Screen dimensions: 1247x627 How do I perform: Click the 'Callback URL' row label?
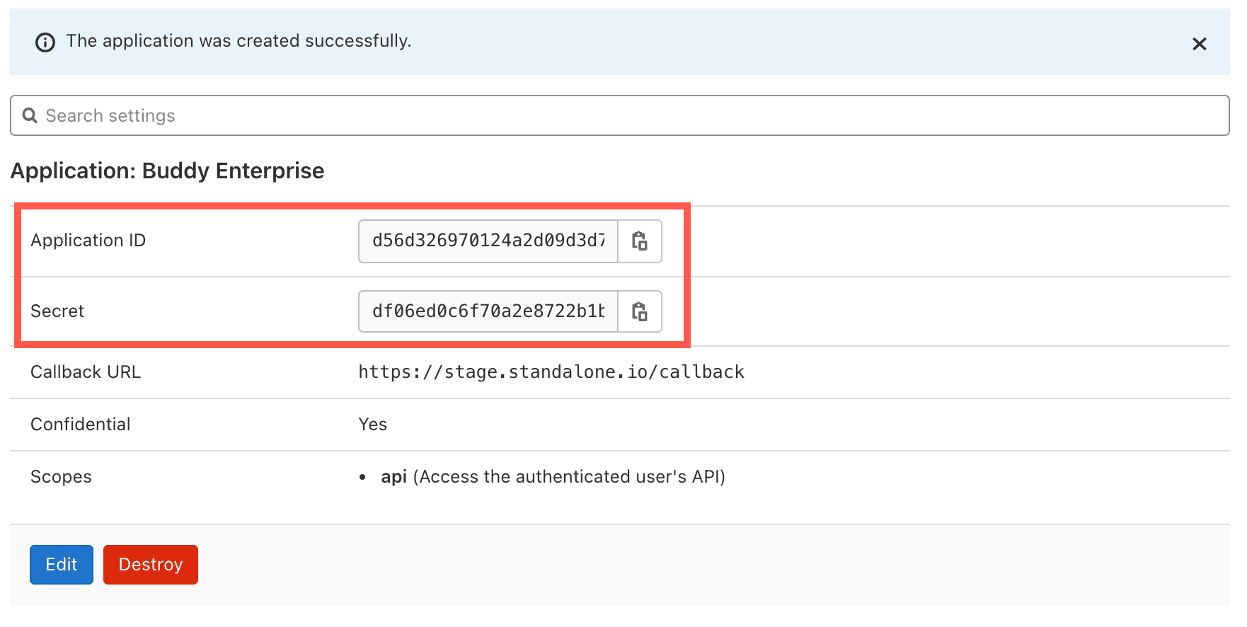tap(86, 372)
